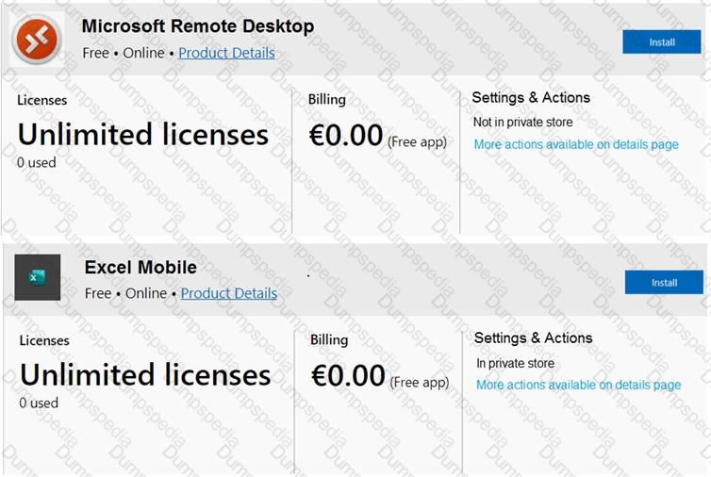Click the €0.00 billing amount for Remote Desktop
This screenshot has height=477, width=711.
pos(346,136)
